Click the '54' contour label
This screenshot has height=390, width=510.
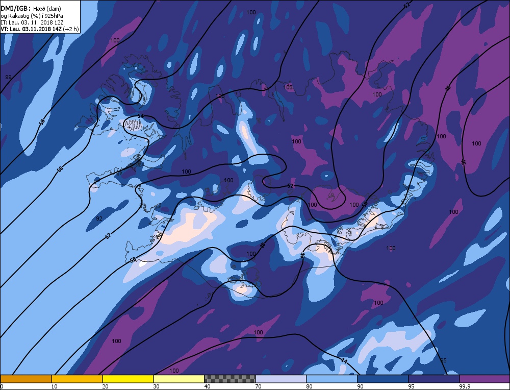141,116
